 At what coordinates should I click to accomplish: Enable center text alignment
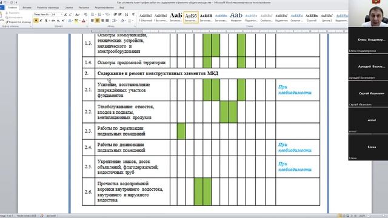(x=97, y=21)
